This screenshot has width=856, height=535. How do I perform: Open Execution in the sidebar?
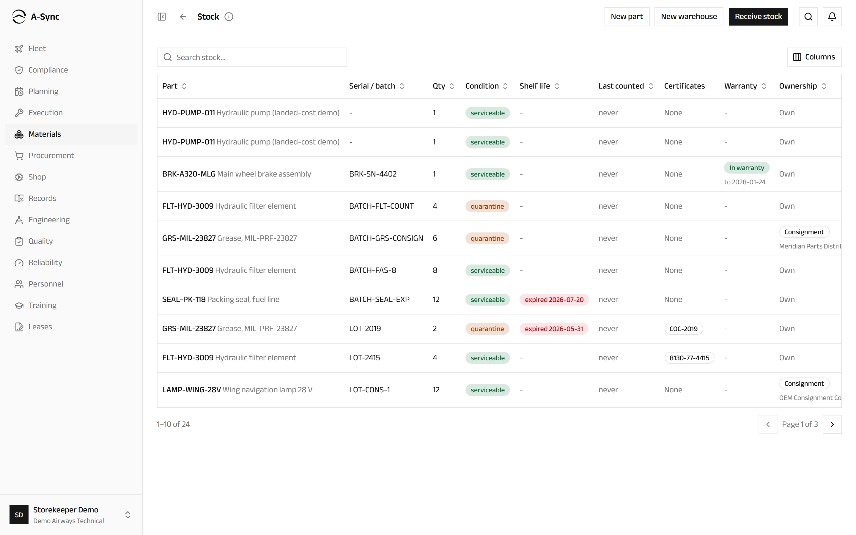coord(71,113)
